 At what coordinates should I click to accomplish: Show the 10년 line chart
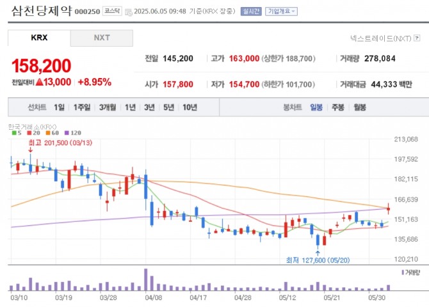[x=190, y=107]
